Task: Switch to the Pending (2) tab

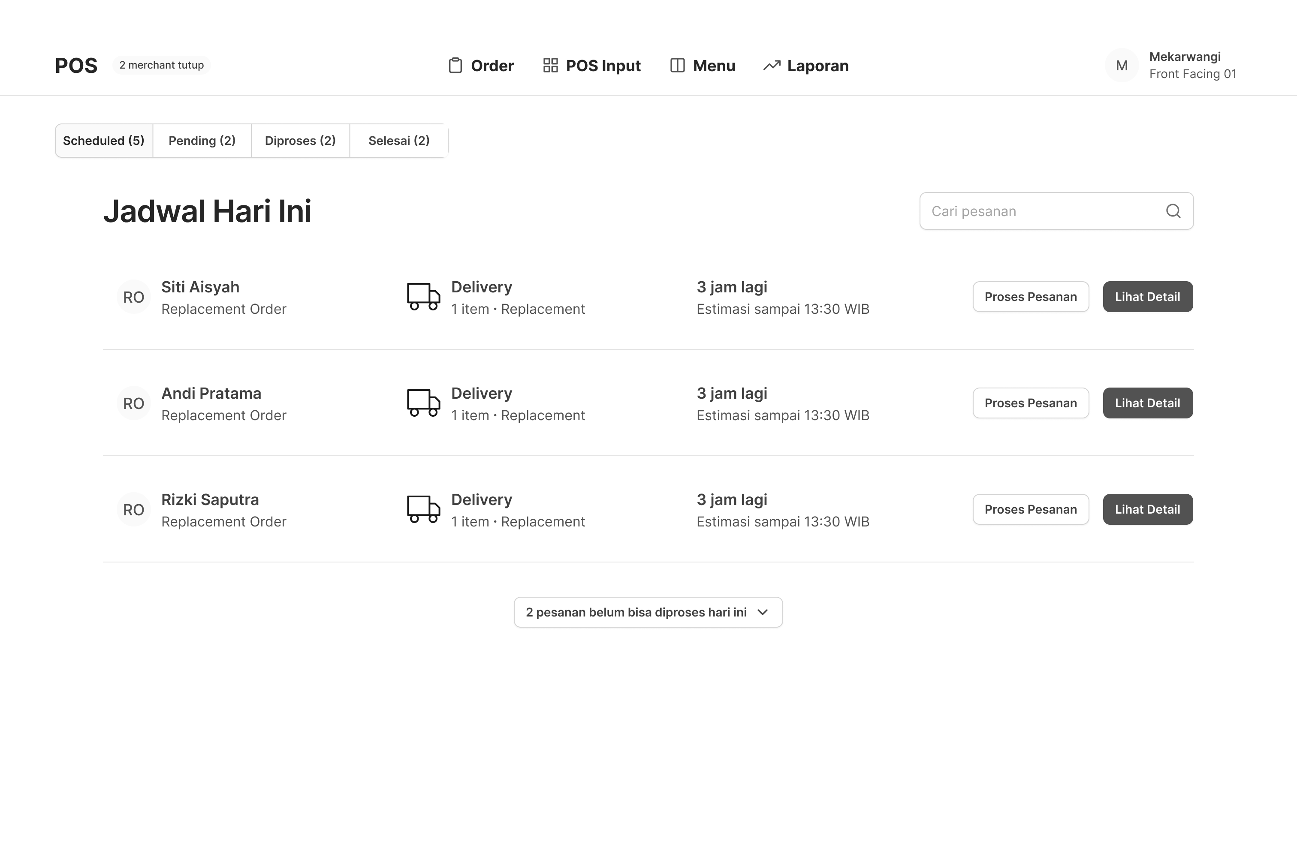Action: 202,141
